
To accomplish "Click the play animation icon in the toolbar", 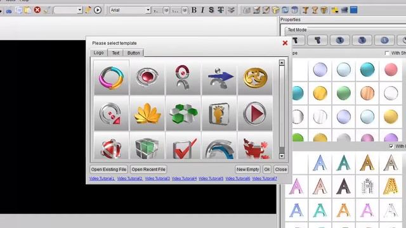I will click(x=98, y=10).
